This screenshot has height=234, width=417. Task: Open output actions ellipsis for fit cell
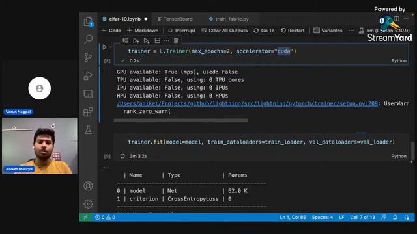pos(106,168)
